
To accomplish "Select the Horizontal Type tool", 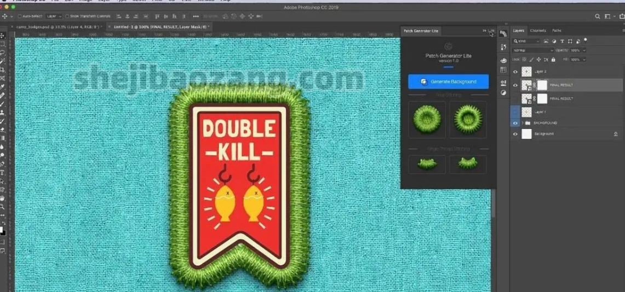I will (2, 172).
